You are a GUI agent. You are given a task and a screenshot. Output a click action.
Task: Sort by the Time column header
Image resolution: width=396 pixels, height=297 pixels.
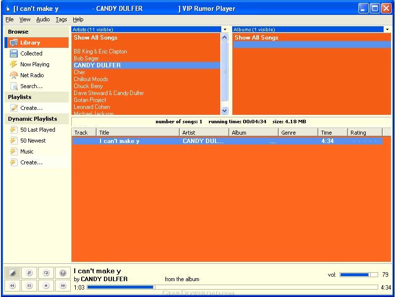333,132
